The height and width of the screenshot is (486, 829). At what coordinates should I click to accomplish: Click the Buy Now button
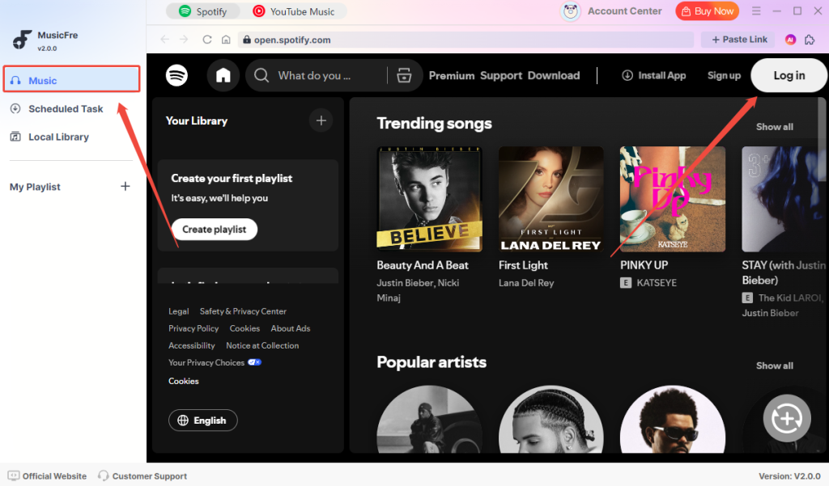707,11
